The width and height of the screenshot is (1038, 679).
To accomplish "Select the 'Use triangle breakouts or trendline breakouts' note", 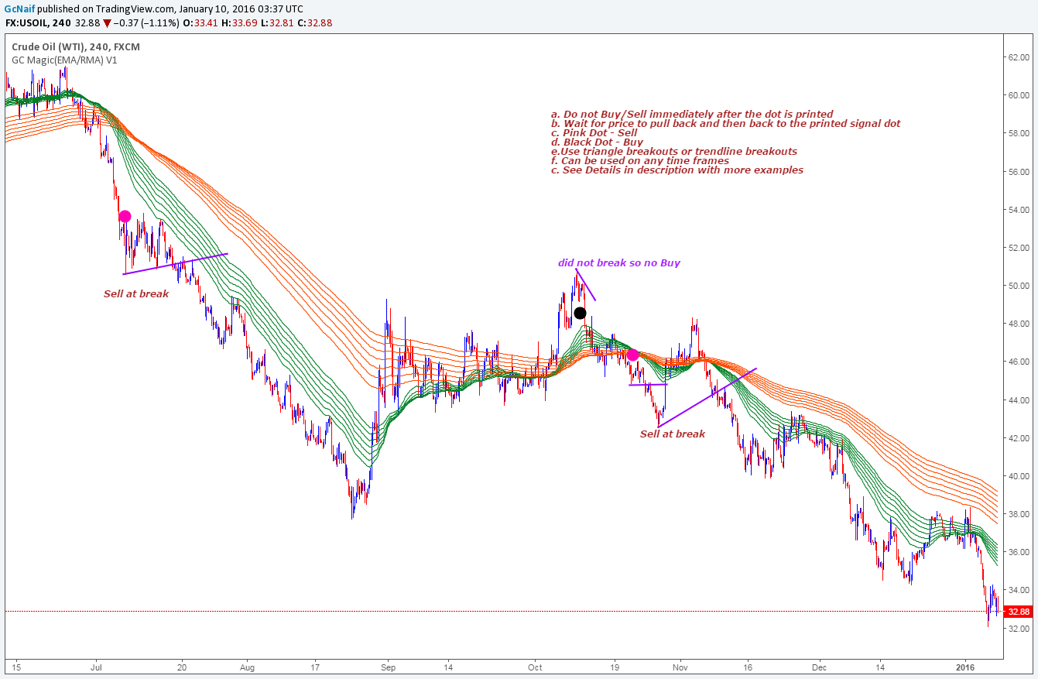I will click(674, 151).
